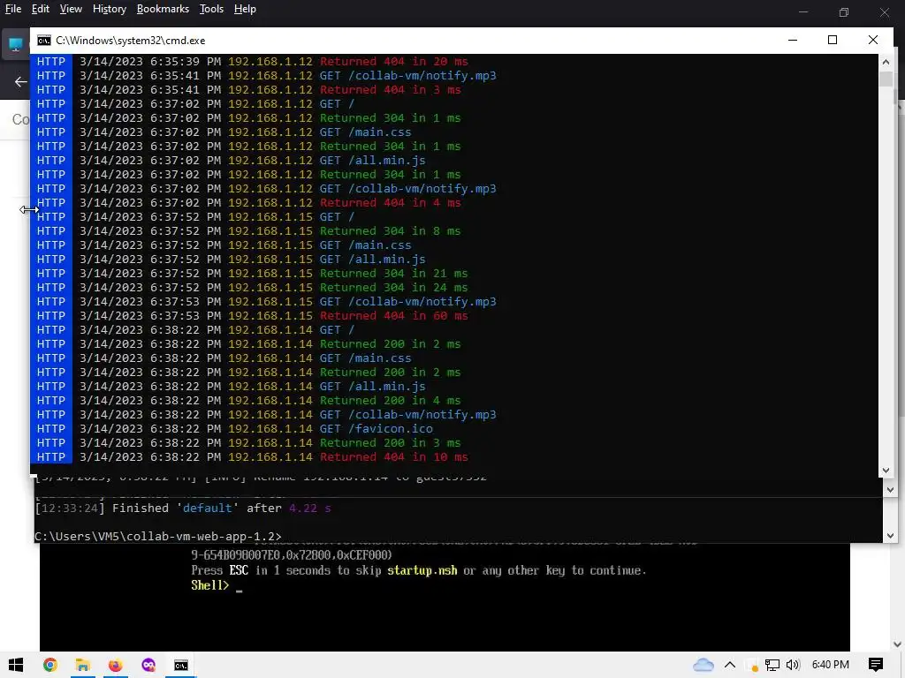Click tray icon with orange dot
905x678 pixels.
pyautogui.click(x=751, y=666)
